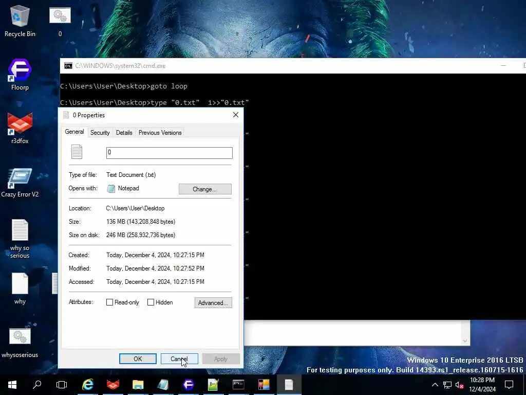Select the 'why so serious' text file
Viewport: 526px width, 395px height.
coord(20,239)
